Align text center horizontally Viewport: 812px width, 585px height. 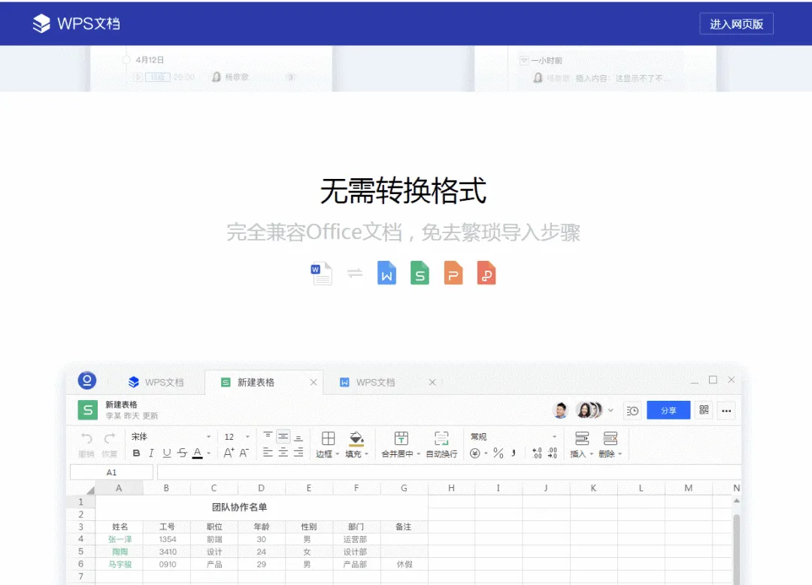click(x=283, y=453)
